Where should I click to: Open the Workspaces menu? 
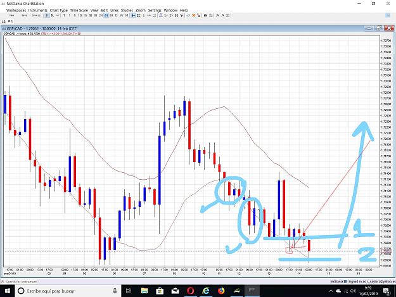click(x=16, y=10)
